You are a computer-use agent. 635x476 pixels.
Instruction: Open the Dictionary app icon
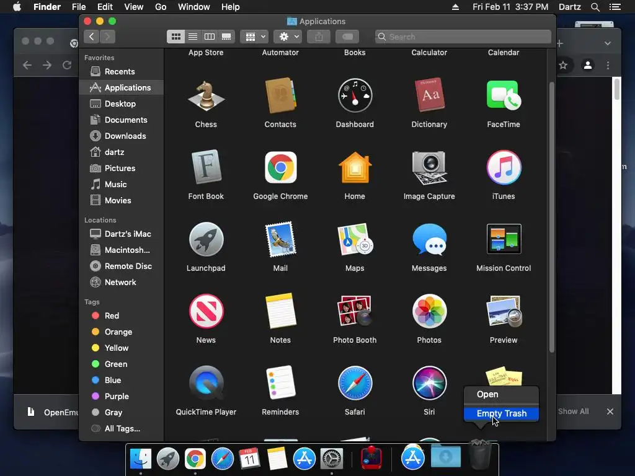tap(429, 95)
